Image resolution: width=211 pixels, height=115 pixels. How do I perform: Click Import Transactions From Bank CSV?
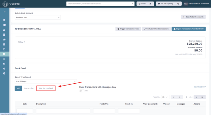pyautogui.click(x=189, y=29)
